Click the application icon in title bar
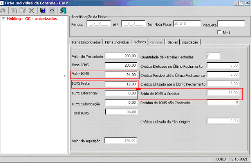251x163 pixels. [2, 3]
